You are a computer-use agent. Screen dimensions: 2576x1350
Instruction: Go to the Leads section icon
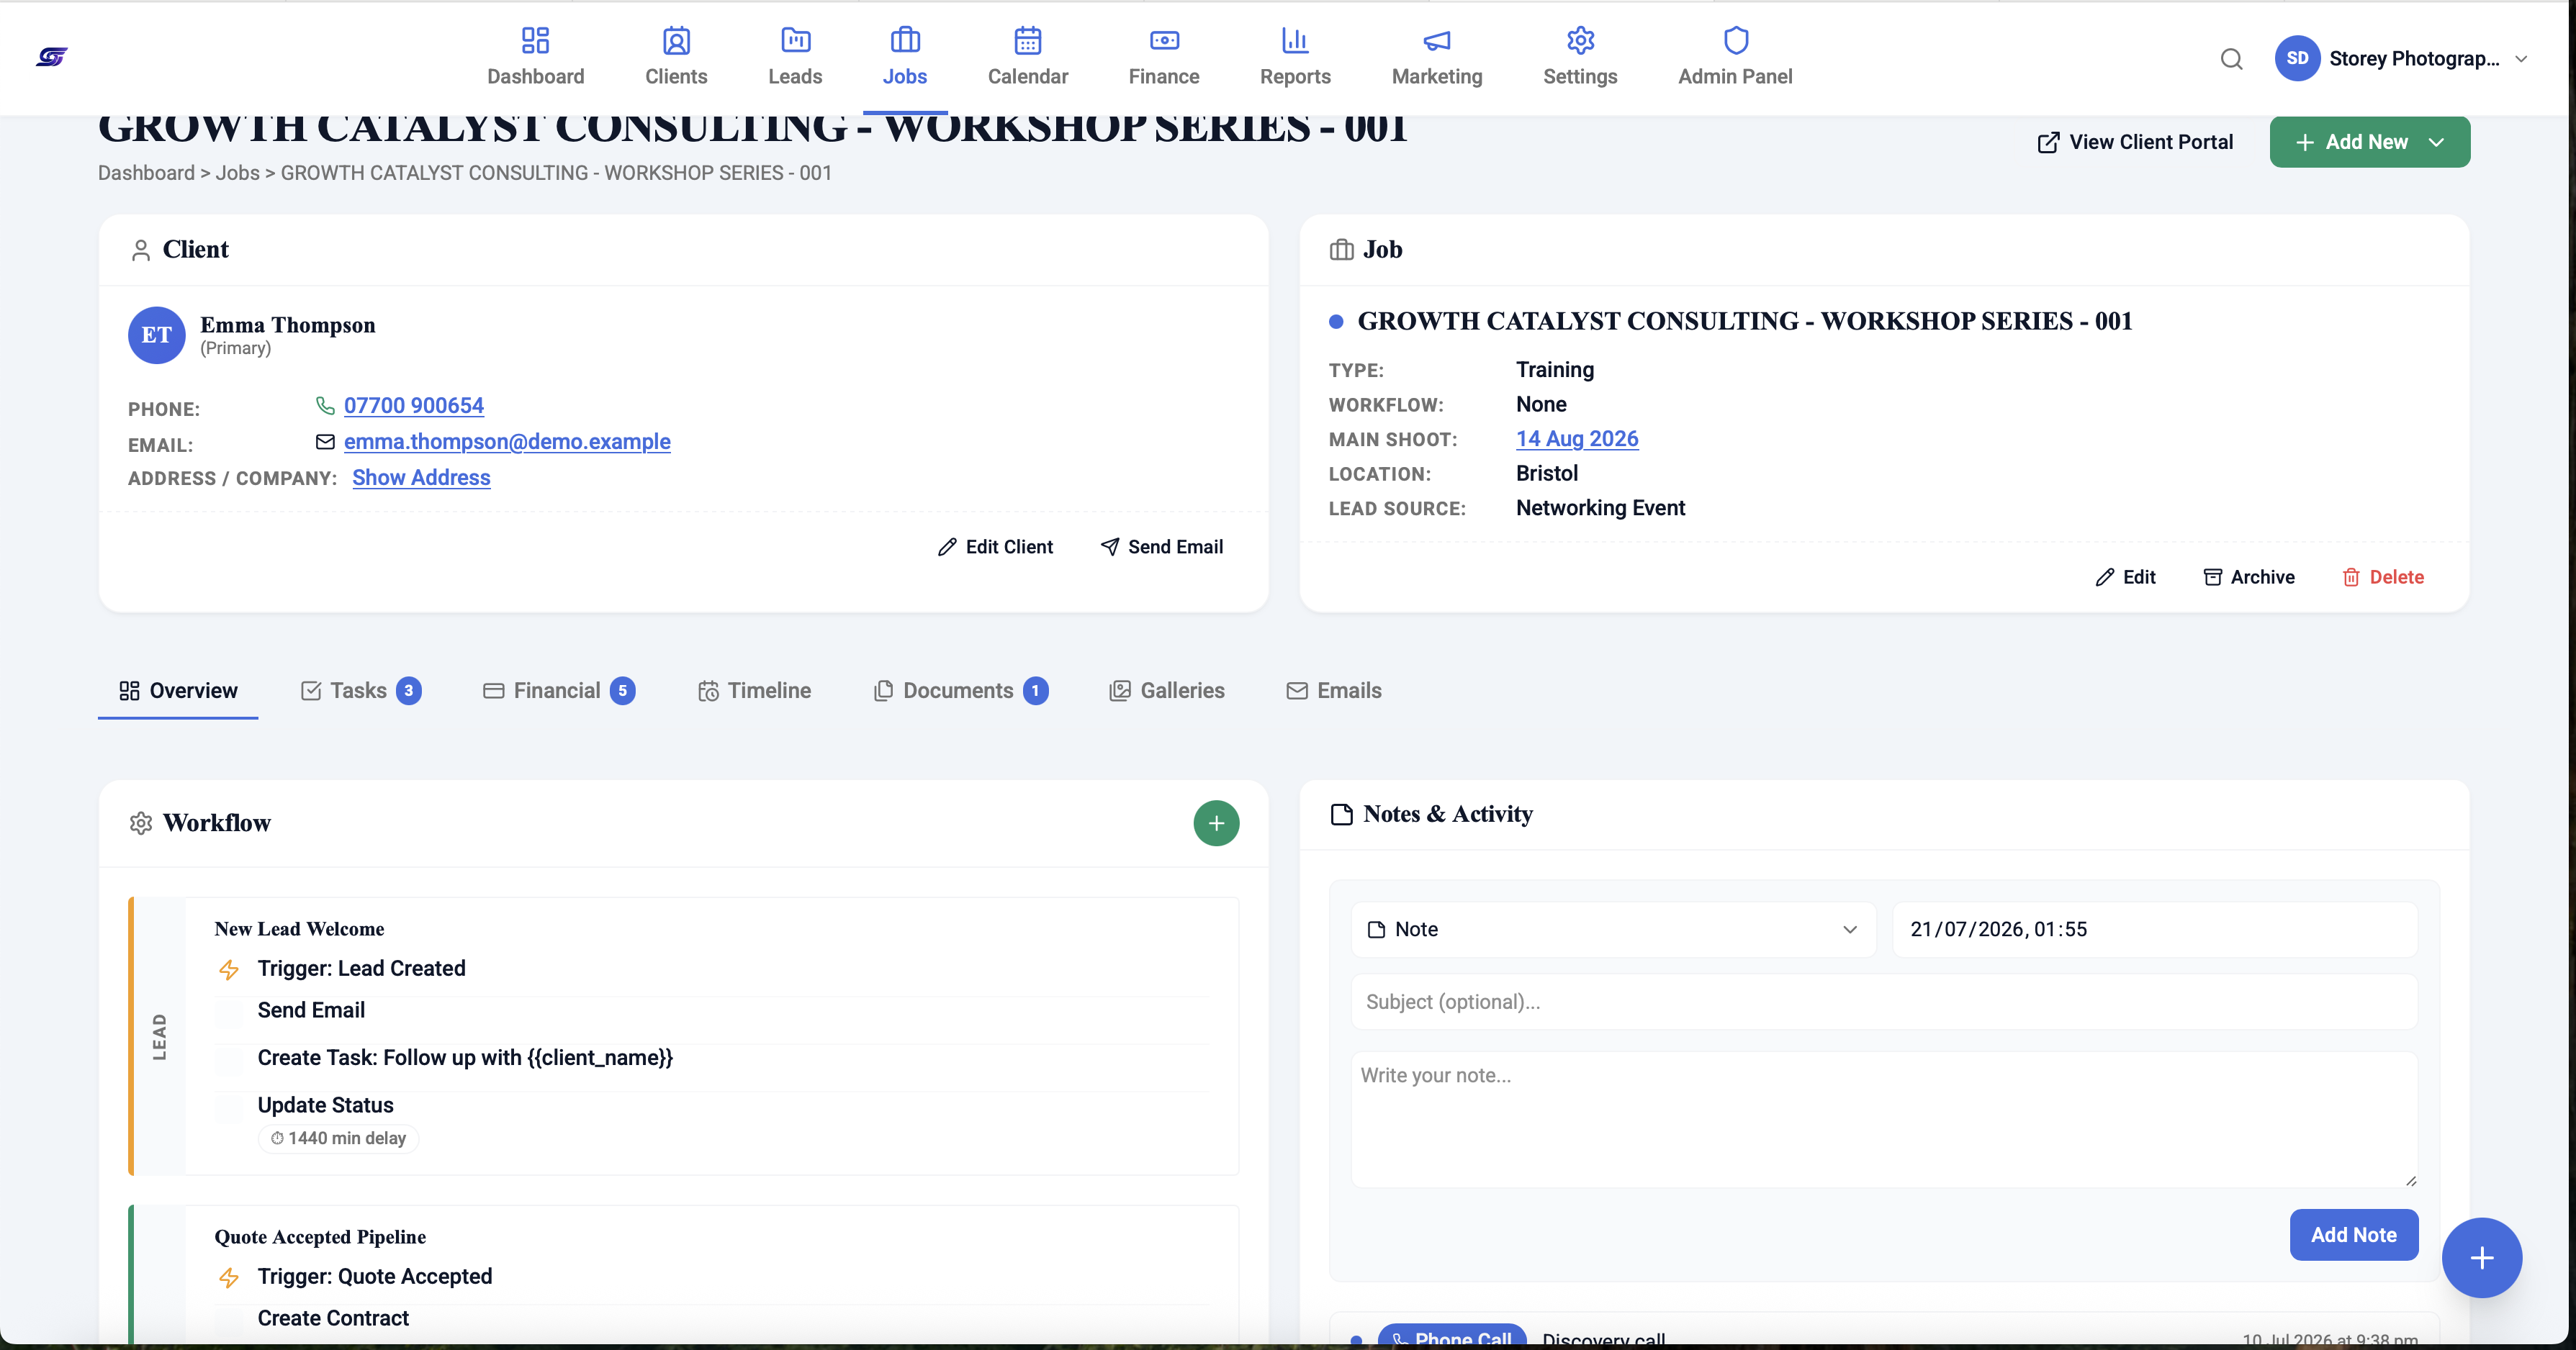[x=795, y=41]
